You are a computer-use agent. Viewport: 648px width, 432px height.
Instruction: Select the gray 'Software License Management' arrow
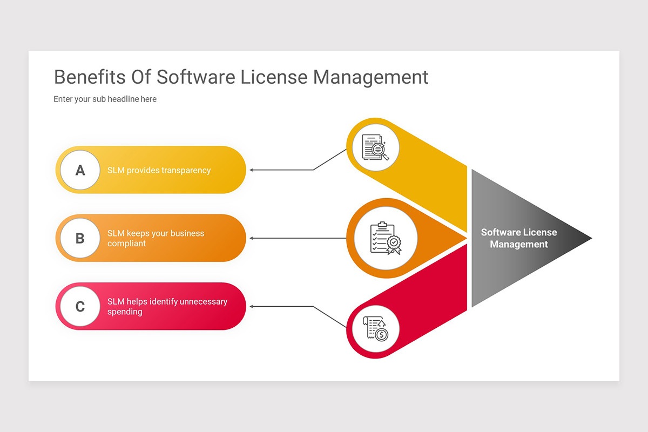518,238
